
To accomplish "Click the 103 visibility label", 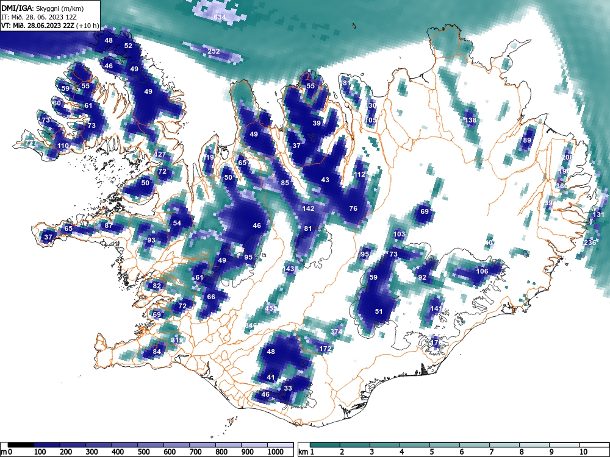I will coord(399,234).
